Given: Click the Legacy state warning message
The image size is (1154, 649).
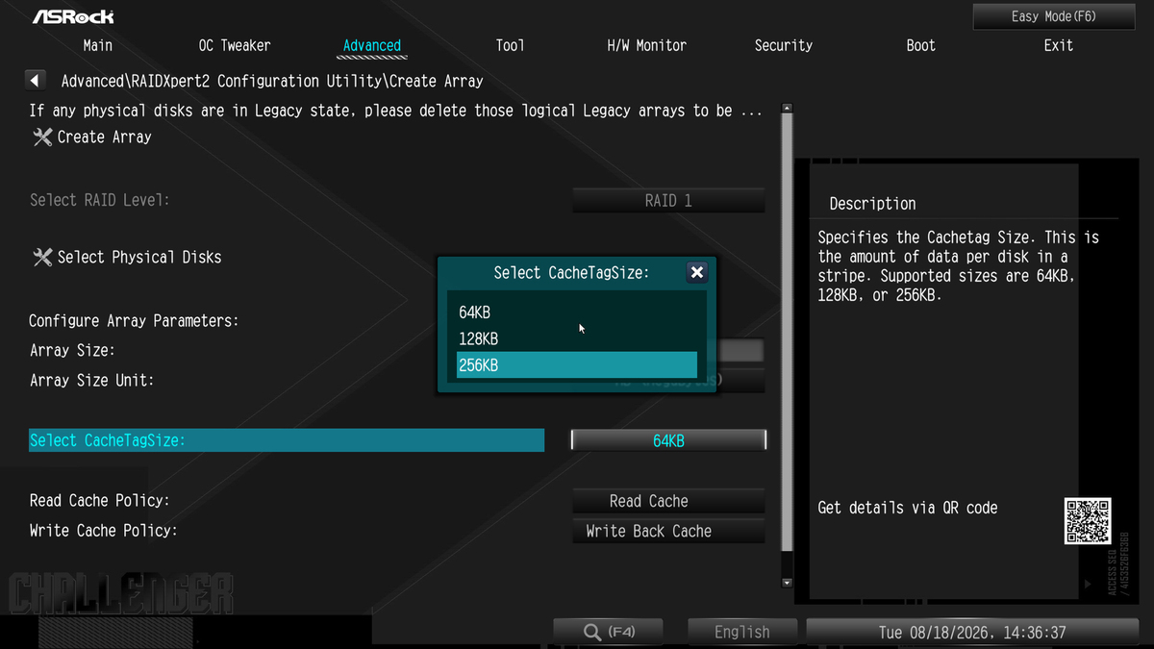Looking at the screenshot, I should tap(395, 111).
